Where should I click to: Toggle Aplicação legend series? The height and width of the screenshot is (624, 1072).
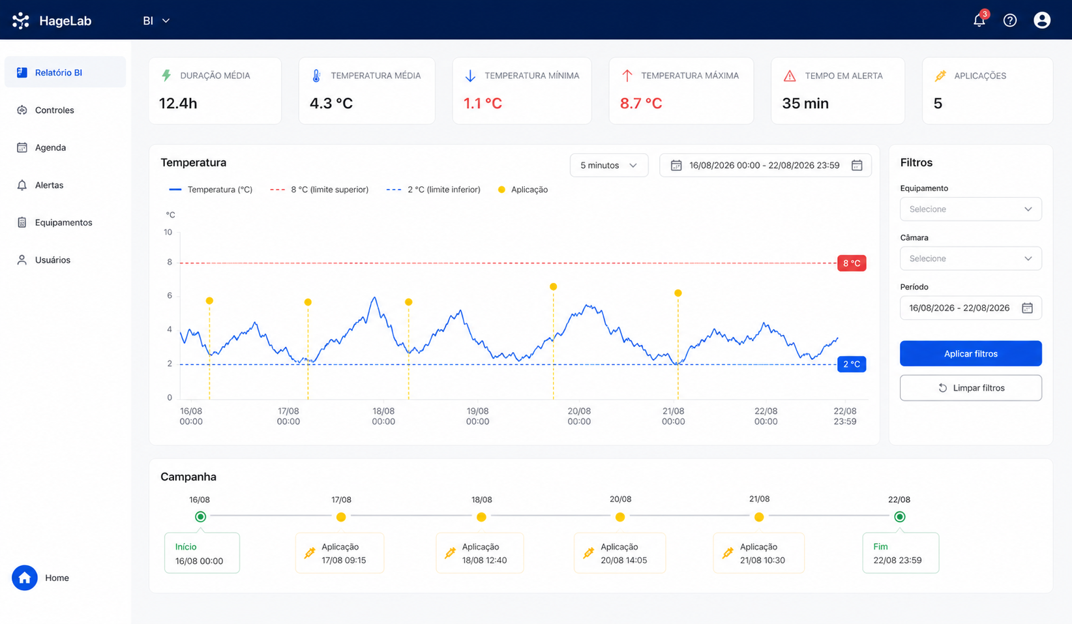523,190
